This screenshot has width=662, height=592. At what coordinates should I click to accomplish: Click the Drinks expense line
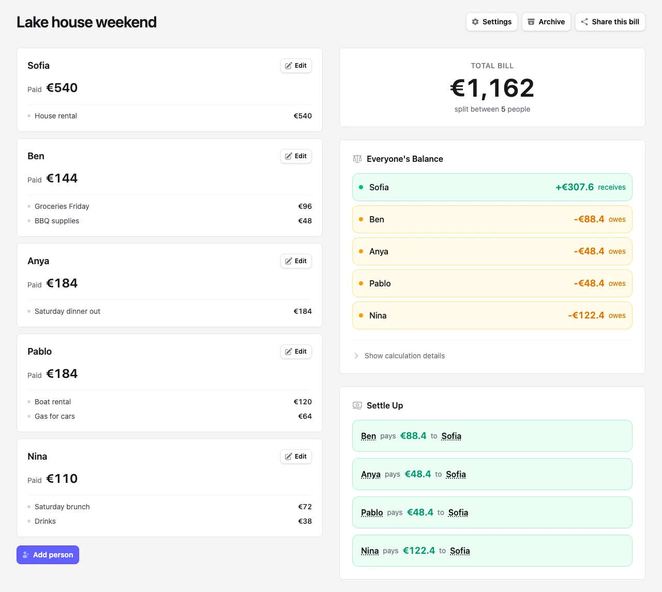tap(170, 521)
